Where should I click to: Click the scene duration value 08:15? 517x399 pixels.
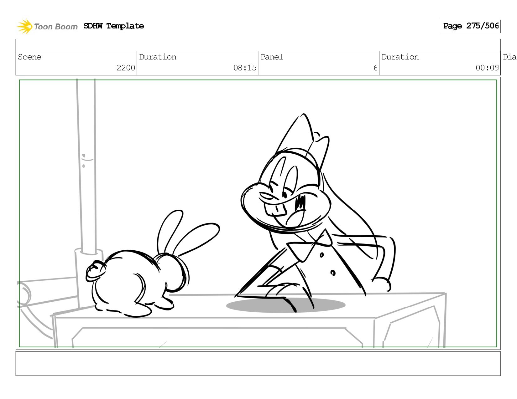tap(245, 68)
